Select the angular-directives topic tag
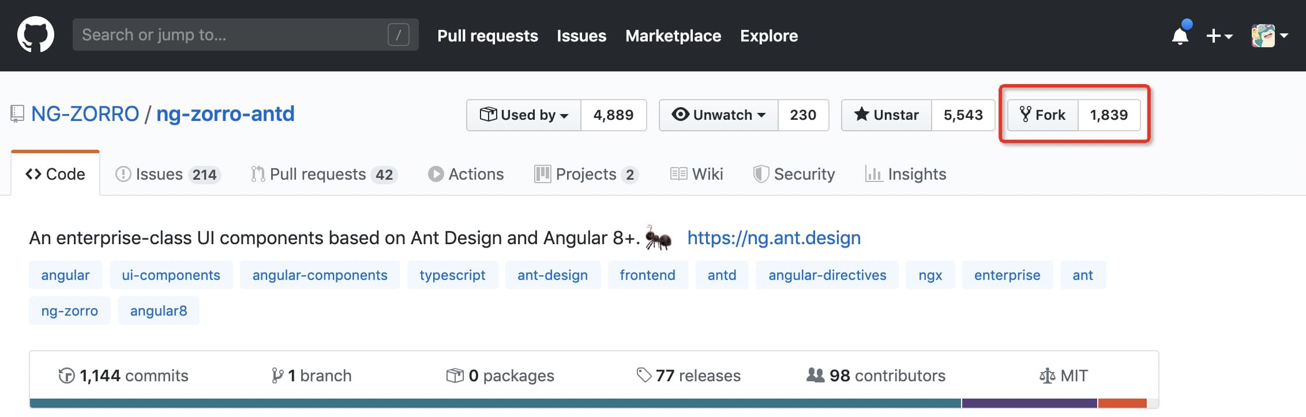Viewport: 1306px width, 417px height. pyautogui.click(x=828, y=275)
